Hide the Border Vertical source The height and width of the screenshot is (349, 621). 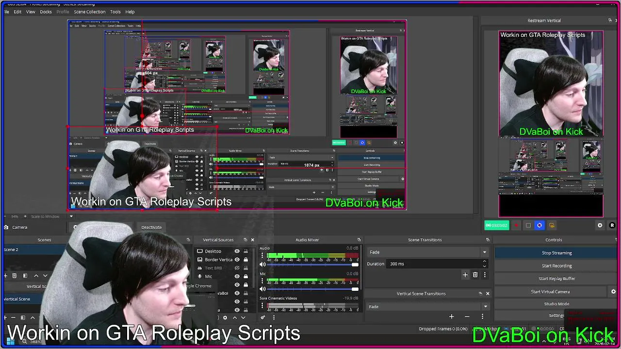pos(237,259)
